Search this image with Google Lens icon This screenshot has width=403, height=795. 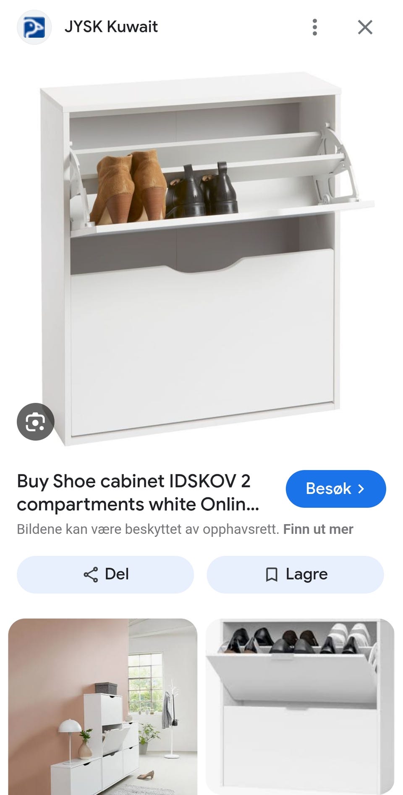coord(36,421)
